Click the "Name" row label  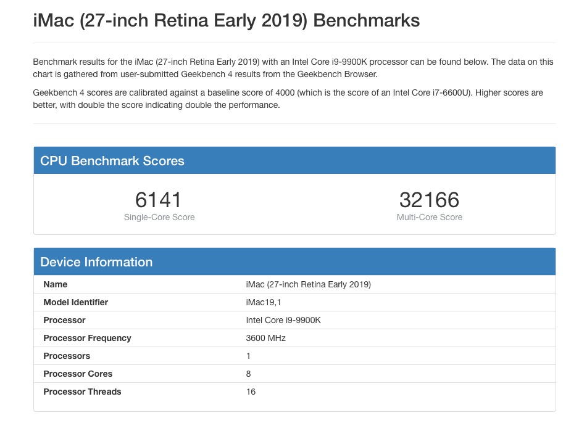click(x=56, y=284)
